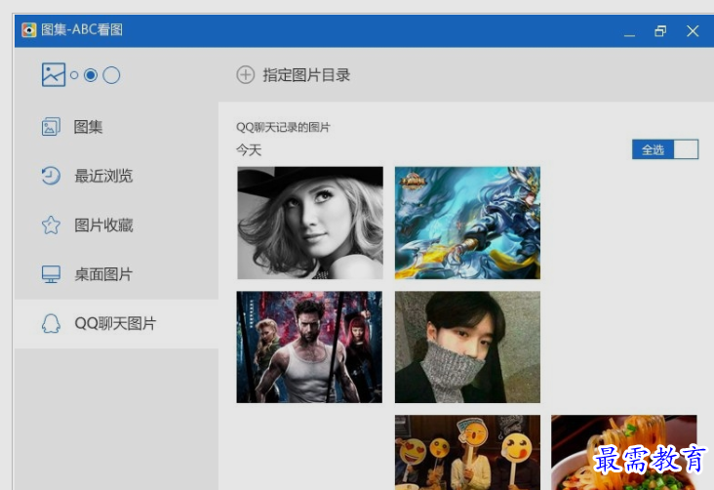Open the emoji masks group photo thumbnail
Viewport: 714px width, 490px height.
point(467,452)
